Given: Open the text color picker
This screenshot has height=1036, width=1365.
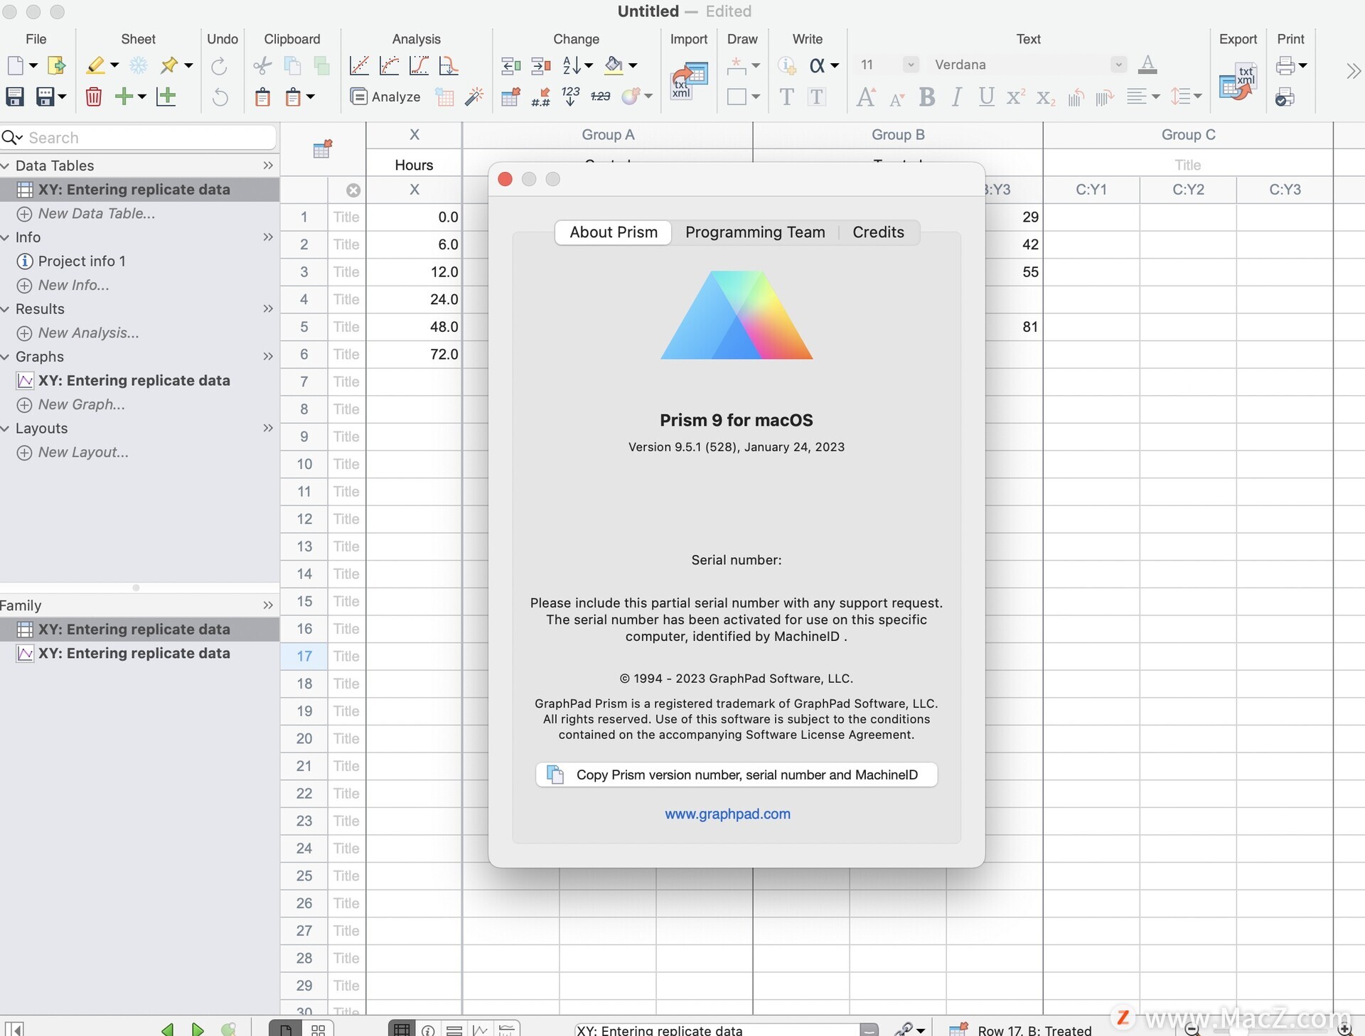Looking at the screenshot, I should tap(1147, 65).
